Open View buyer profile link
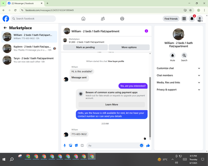 pyautogui.click(x=116, y=61)
